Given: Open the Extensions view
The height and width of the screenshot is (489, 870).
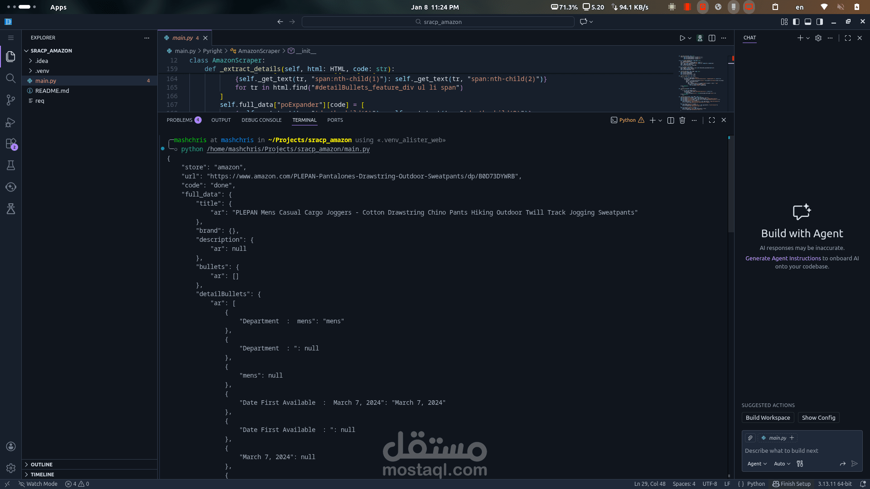Looking at the screenshot, I should click(11, 144).
